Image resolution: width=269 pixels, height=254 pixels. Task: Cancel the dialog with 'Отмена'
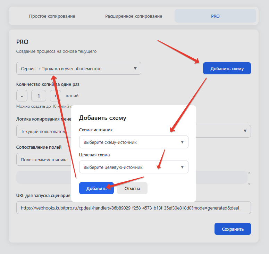[132, 188]
